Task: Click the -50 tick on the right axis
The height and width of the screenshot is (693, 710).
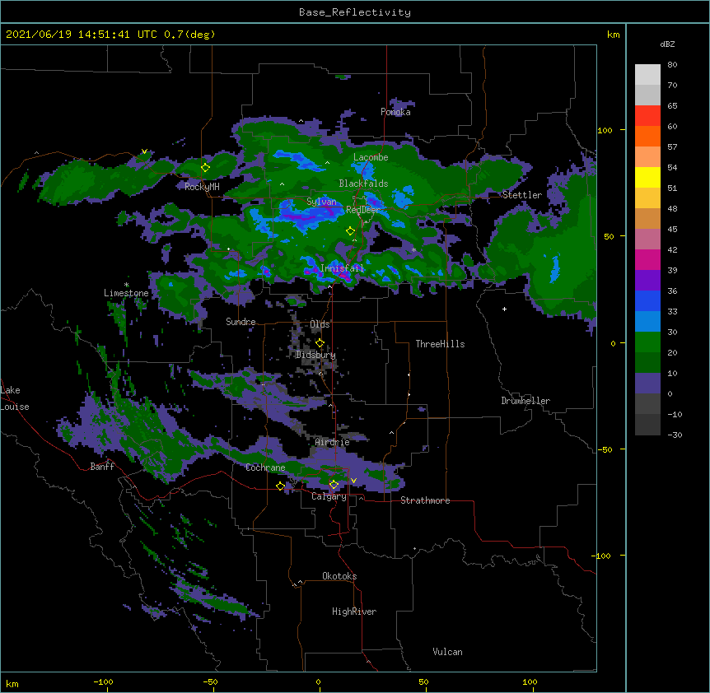Action: pyautogui.click(x=605, y=449)
